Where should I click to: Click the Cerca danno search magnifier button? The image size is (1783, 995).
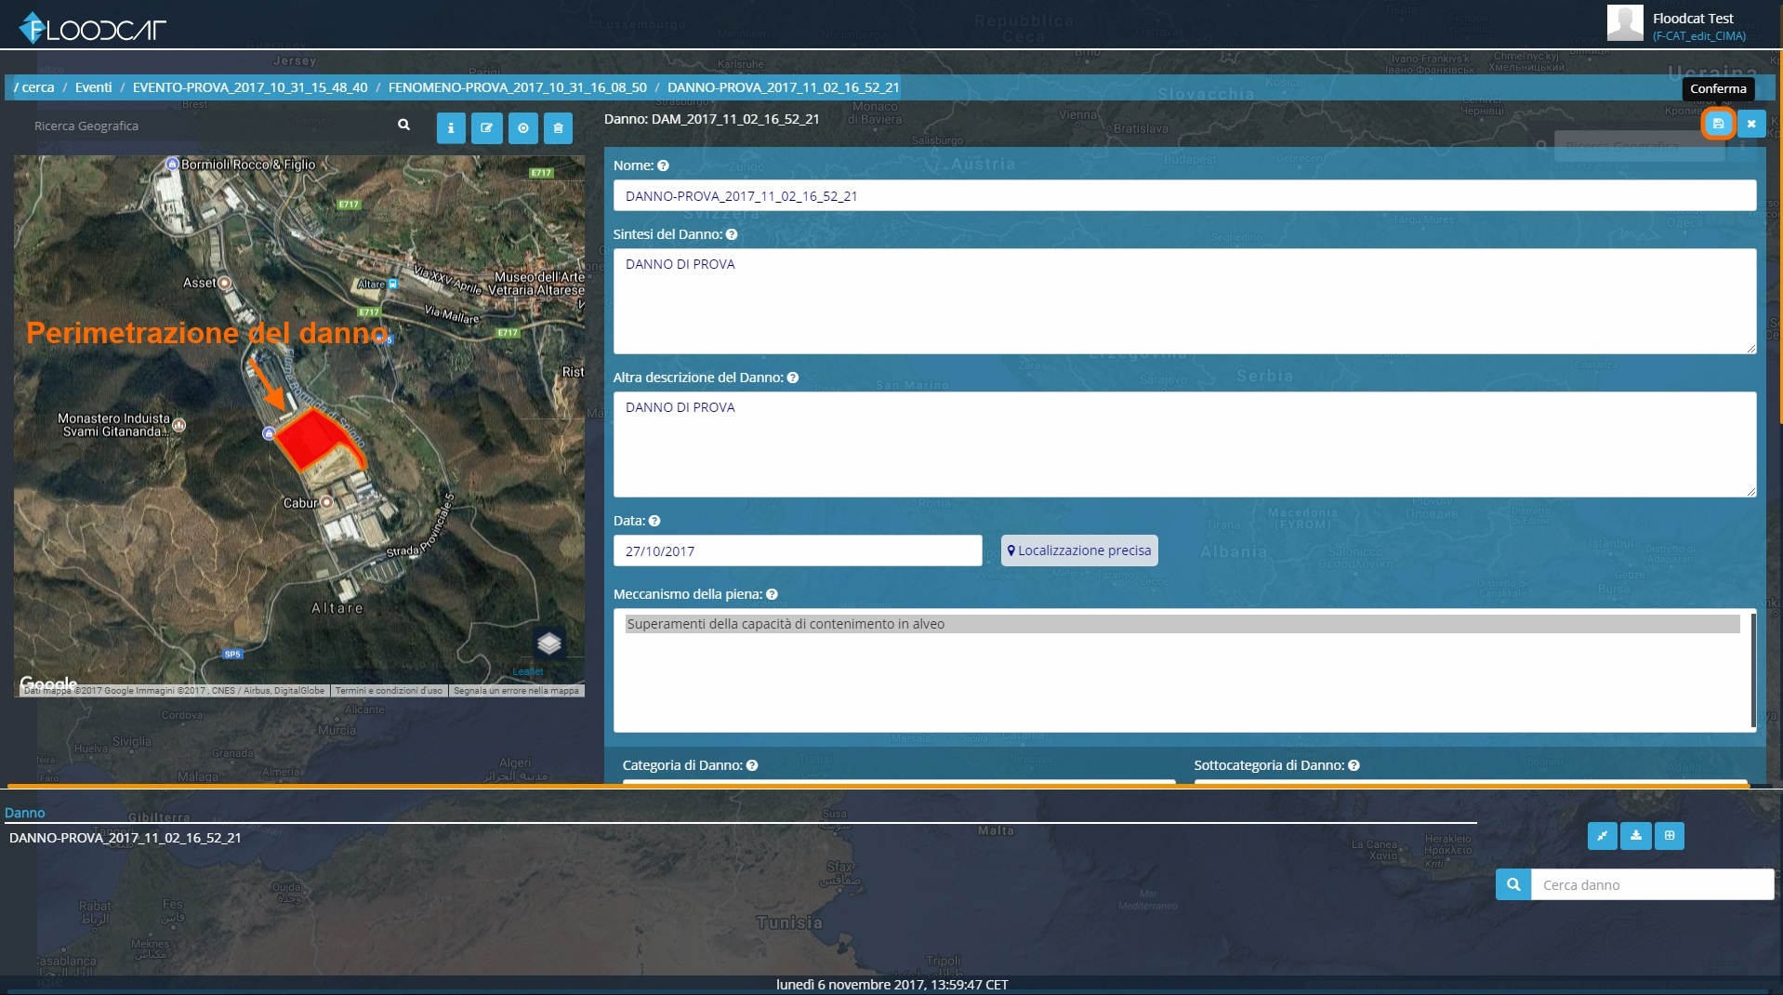(x=1513, y=884)
